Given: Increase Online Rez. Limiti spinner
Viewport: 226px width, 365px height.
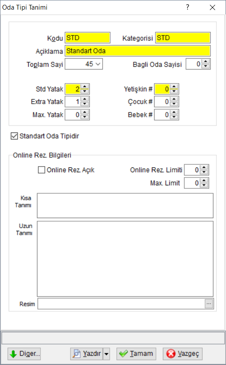Looking at the screenshot, I should 204,167.
